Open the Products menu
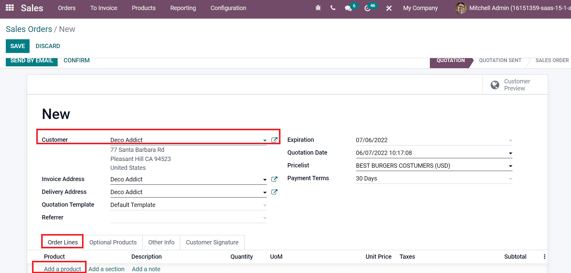The width and height of the screenshot is (571, 273). click(x=144, y=8)
